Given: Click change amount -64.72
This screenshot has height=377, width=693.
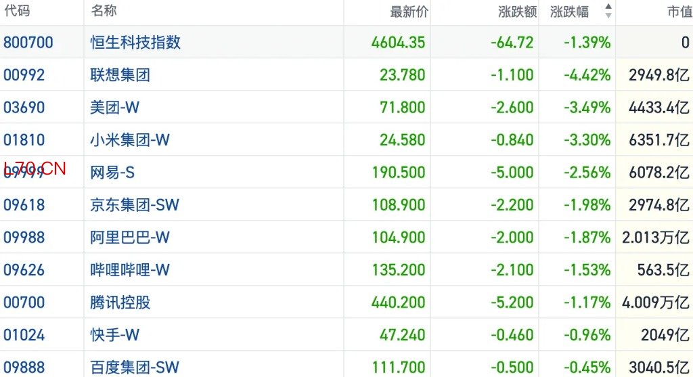Looking at the screenshot, I should 512,43.
